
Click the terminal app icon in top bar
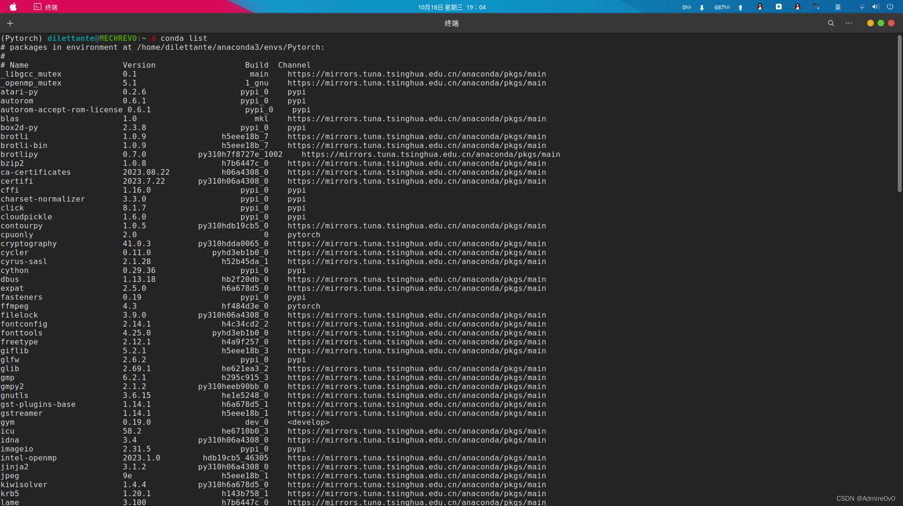(x=38, y=7)
